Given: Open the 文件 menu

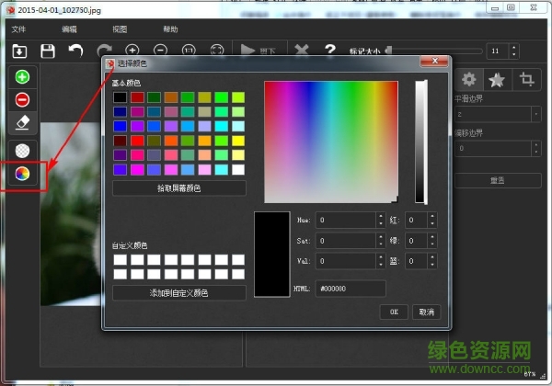Looking at the screenshot, I should click(19, 29).
